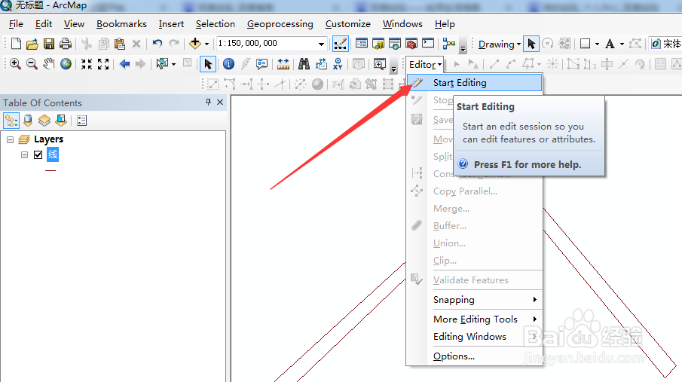Activate the Select Elements arrow tool

pos(208,64)
